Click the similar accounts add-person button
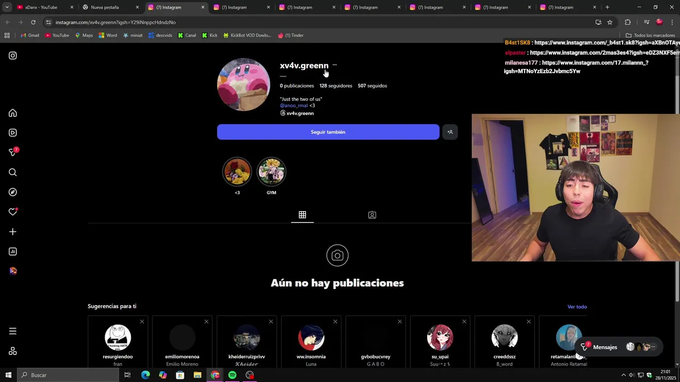680x382 pixels. (x=450, y=132)
